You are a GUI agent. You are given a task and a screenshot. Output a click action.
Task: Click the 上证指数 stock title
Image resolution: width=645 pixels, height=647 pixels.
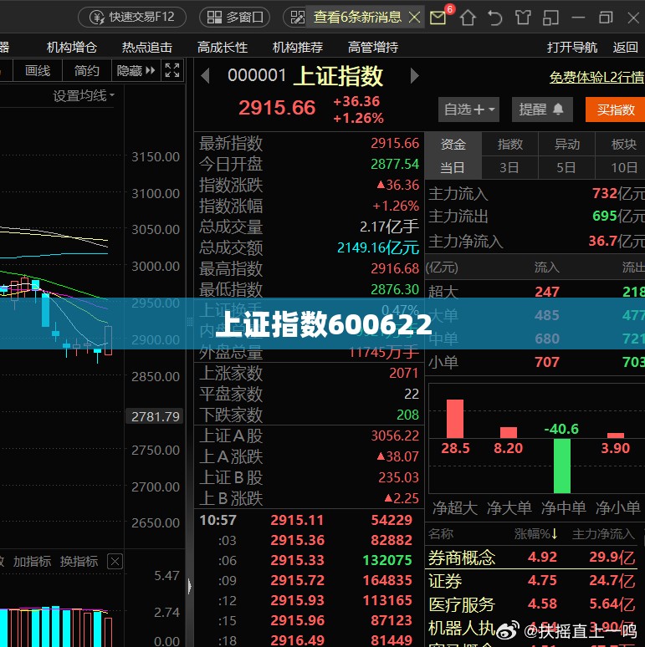[x=338, y=76]
